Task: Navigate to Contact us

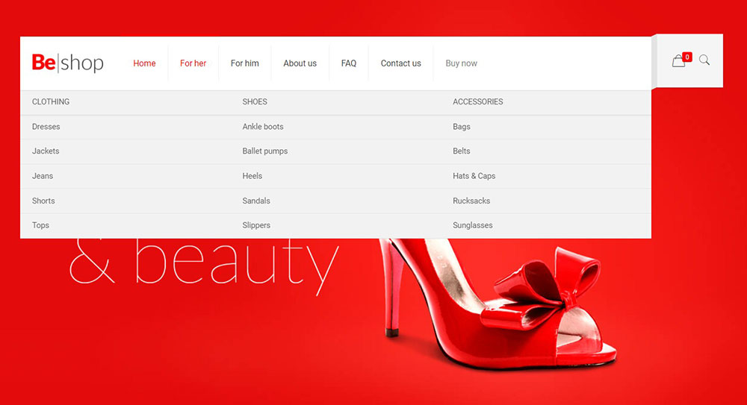Action: [x=400, y=63]
